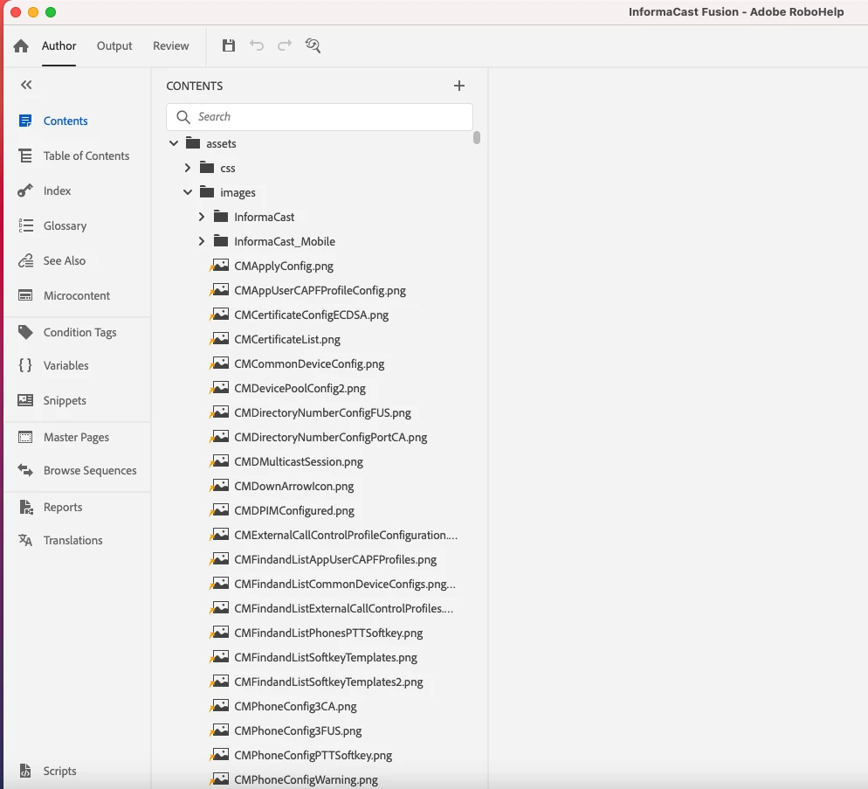Select CMFindandListAppUserCAPFProfiles.png
The height and width of the screenshot is (789, 868).
(x=335, y=559)
